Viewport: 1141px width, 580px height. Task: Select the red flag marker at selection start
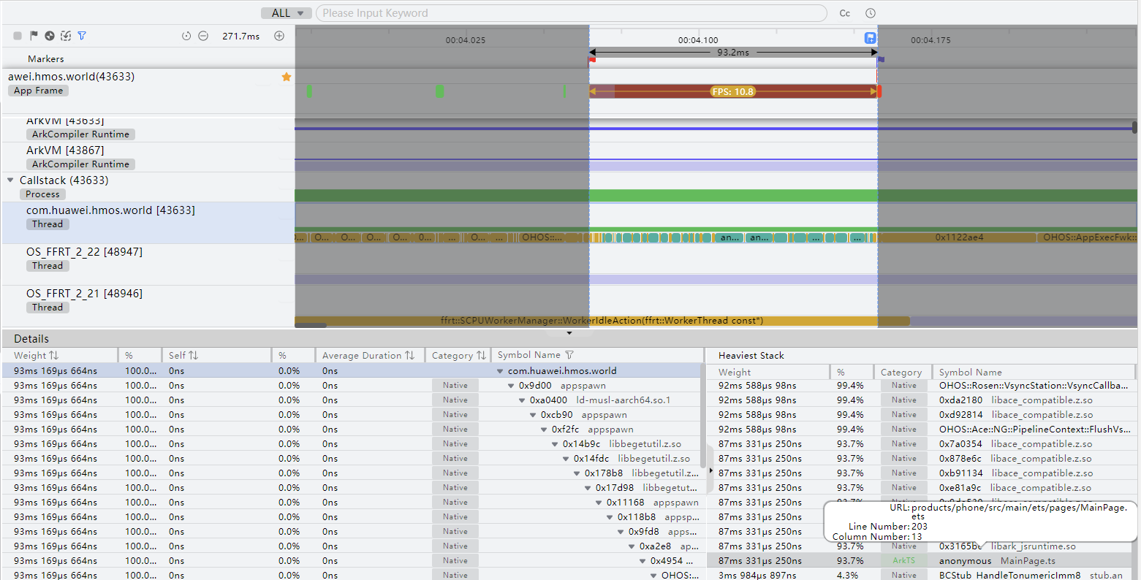592,60
